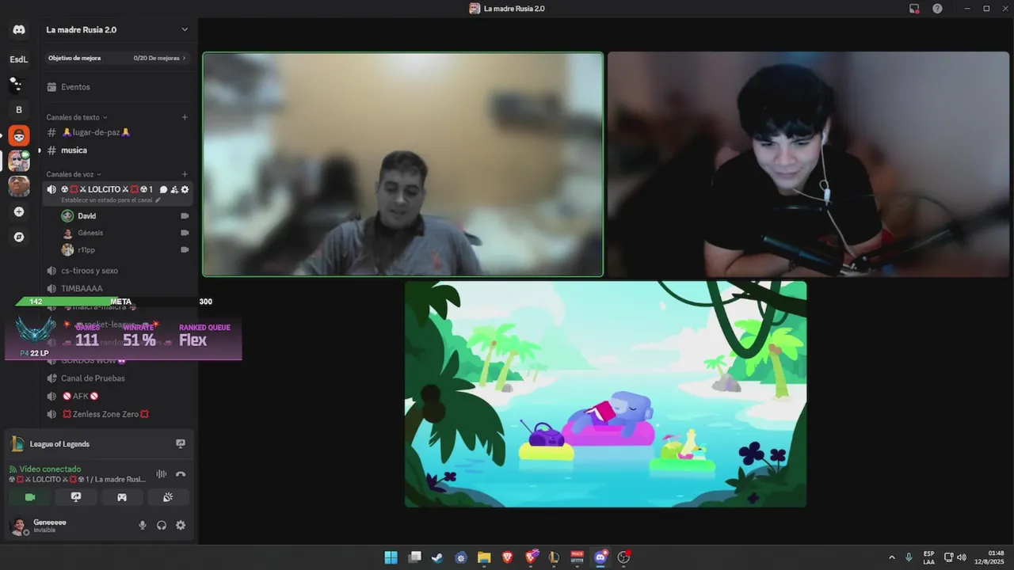Open Steam from the taskbar

tap(437, 557)
